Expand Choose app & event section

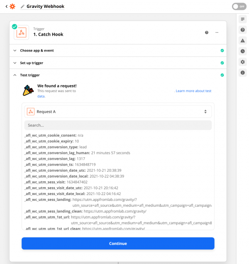(118, 51)
